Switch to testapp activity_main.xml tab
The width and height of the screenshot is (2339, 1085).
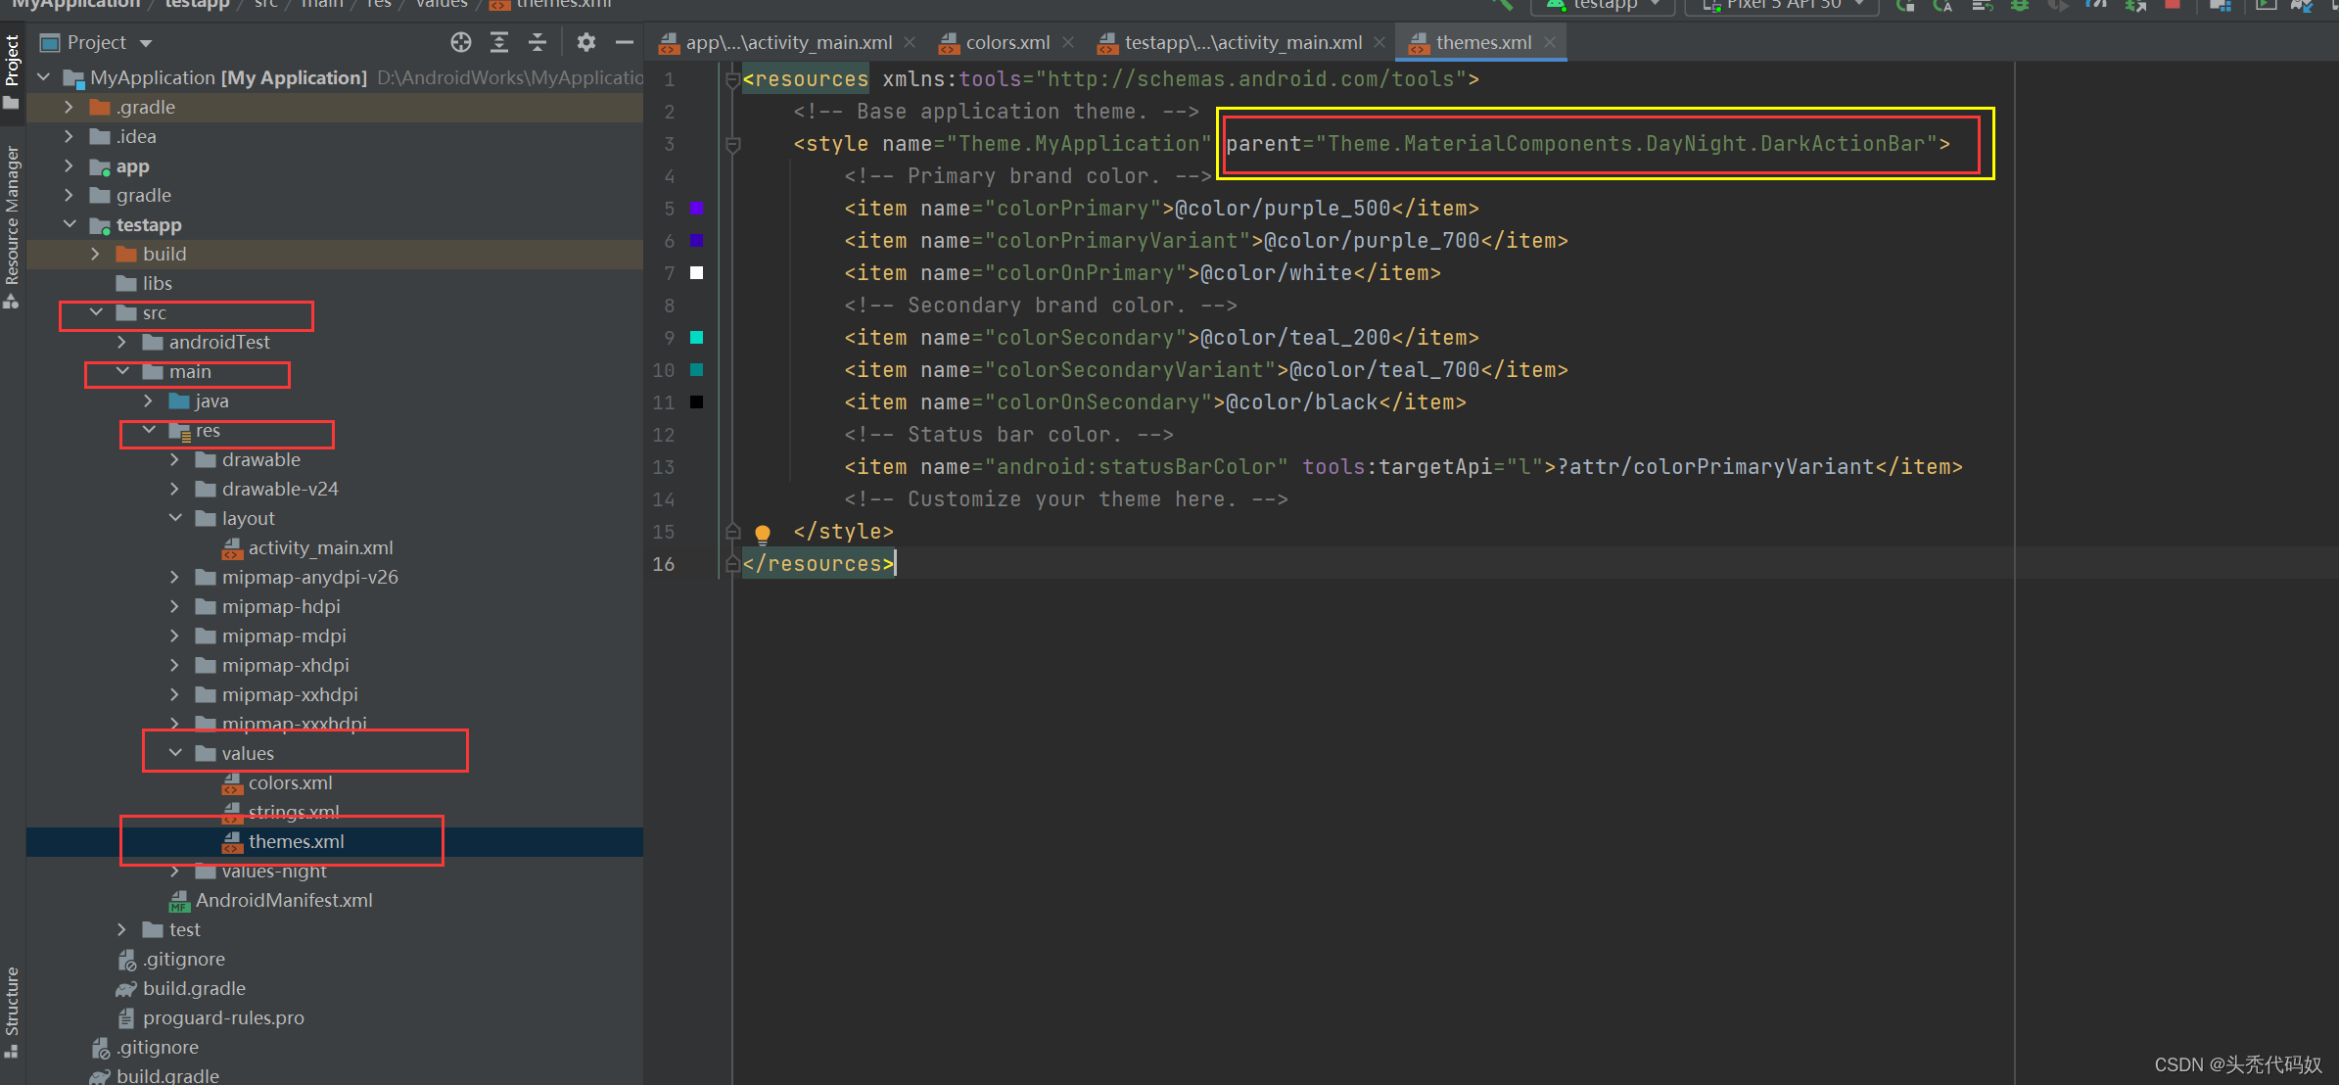1241,42
